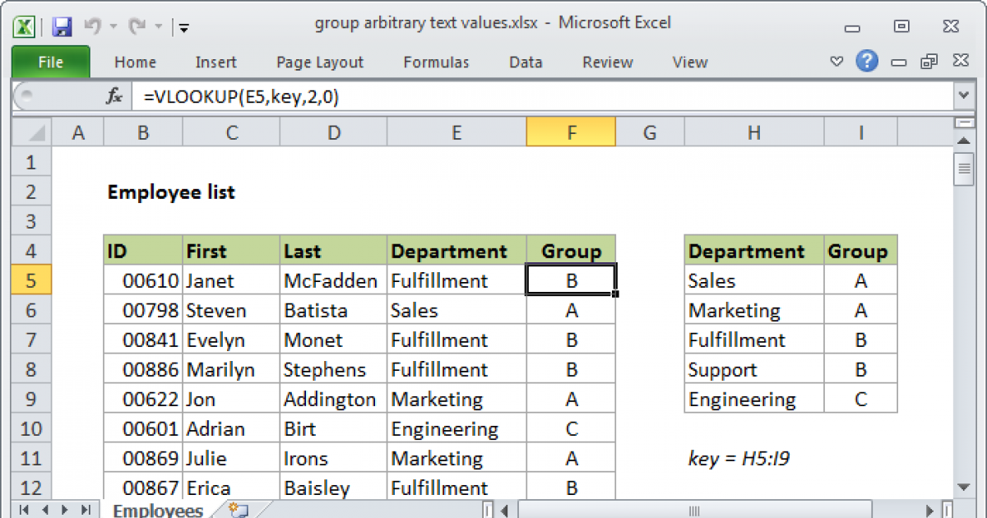Viewport: 987px width, 518px height.
Task: Select the Employees sheet tab
Action: (x=157, y=511)
